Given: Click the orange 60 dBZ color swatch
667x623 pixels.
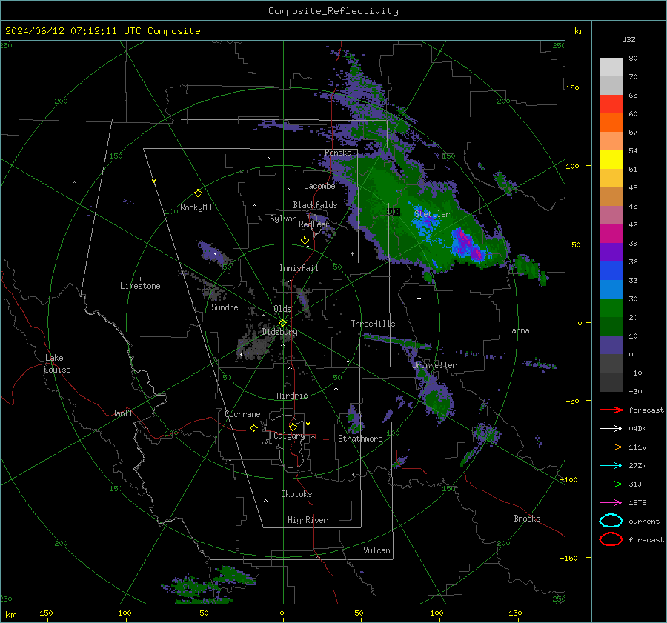Looking at the screenshot, I should point(611,122).
